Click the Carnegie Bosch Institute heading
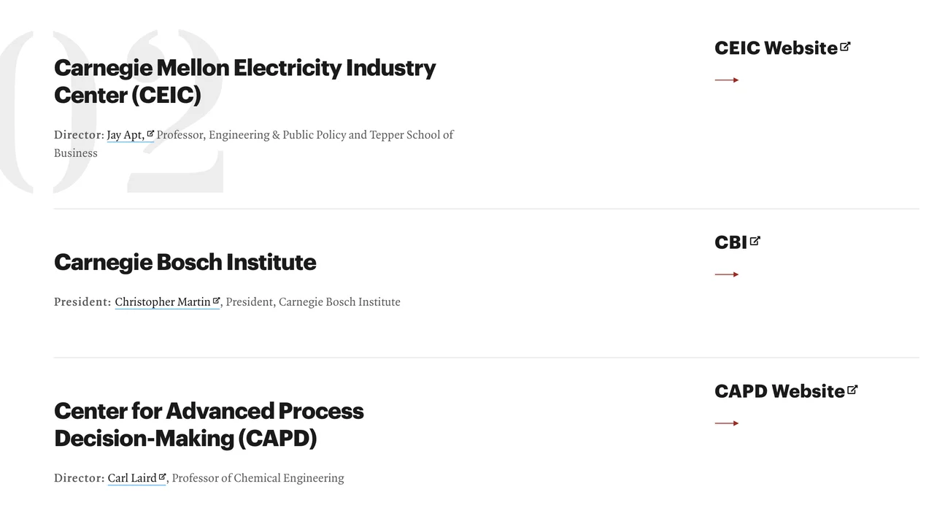 [185, 262]
